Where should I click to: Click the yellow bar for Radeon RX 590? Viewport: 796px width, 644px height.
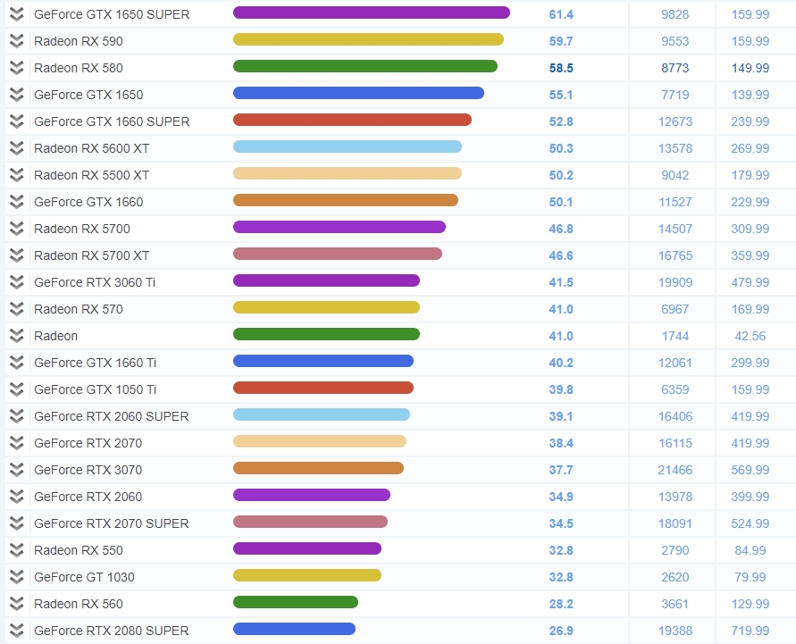tap(369, 39)
